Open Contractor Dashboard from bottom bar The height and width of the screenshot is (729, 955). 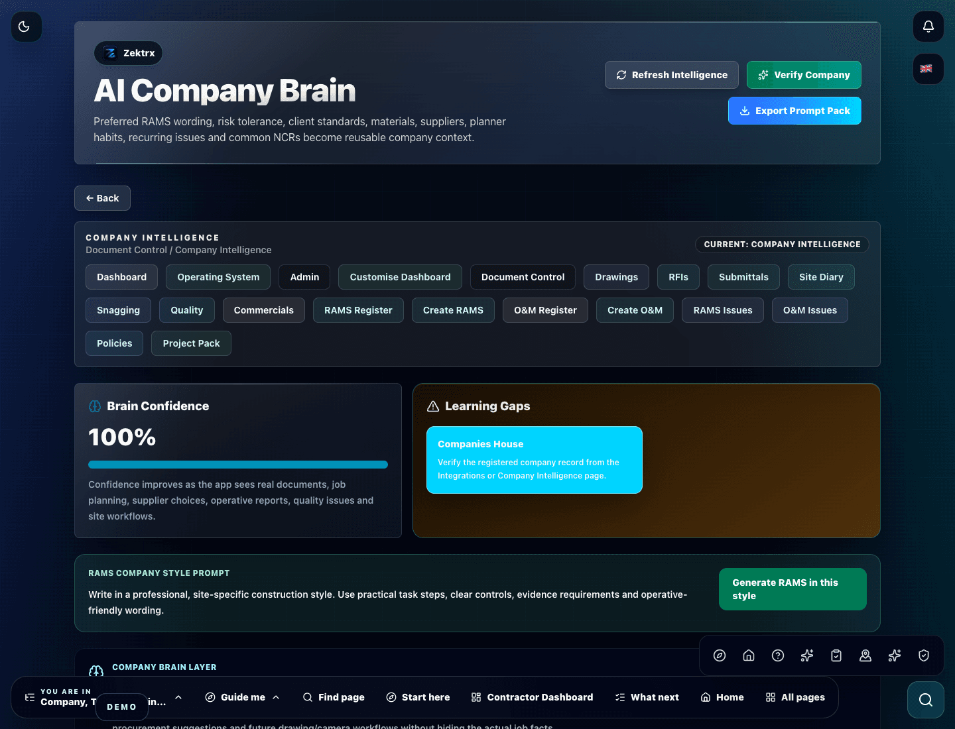point(532,697)
